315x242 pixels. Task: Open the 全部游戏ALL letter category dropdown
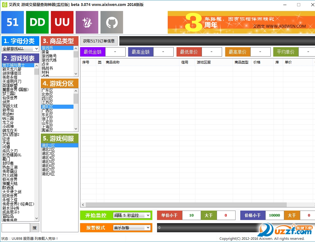[x=20, y=49]
